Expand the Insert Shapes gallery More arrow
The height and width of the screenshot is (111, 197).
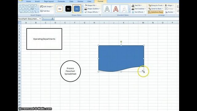38,12
